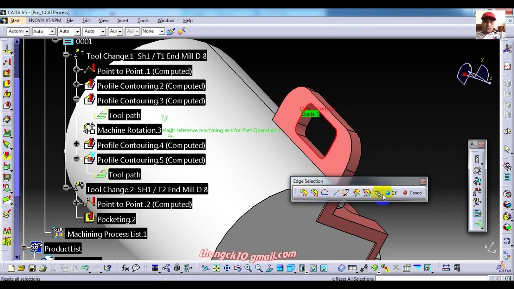The height and width of the screenshot is (289, 514).
Task: Close the Edge Selection toolbar
Action: [422, 181]
